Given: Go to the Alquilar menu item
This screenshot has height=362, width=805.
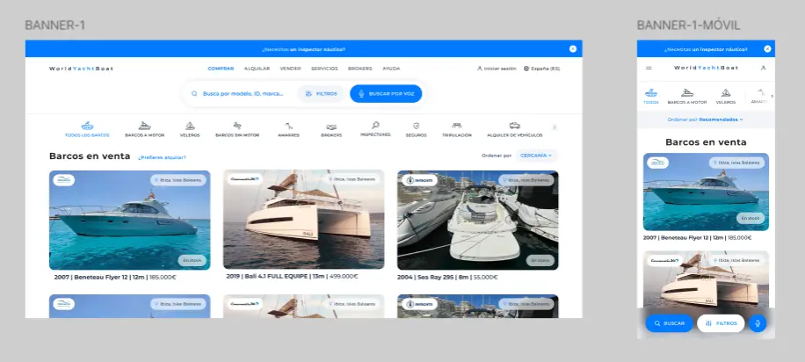Looking at the screenshot, I should point(257,68).
